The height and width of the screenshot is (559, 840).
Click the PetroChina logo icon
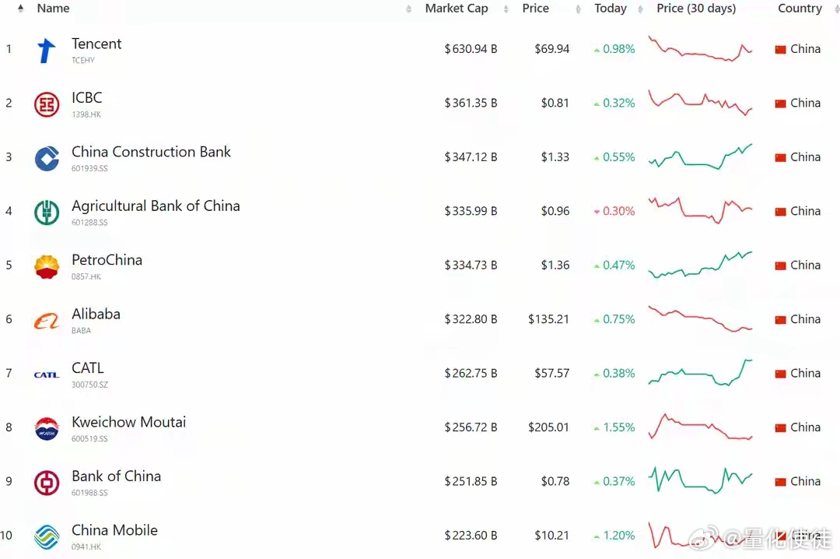coord(47,266)
